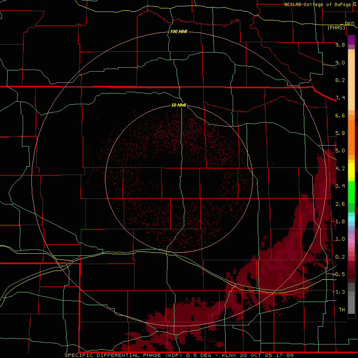Click the 9.8 value on the color scale
This screenshot has width=358, height=358.
click(340, 45)
